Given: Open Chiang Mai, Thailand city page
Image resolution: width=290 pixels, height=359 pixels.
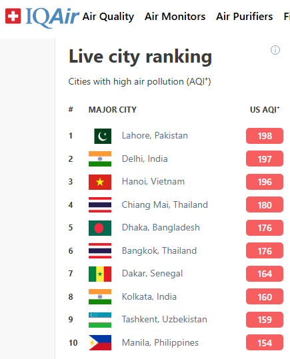Looking at the screenshot, I should [165, 204].
